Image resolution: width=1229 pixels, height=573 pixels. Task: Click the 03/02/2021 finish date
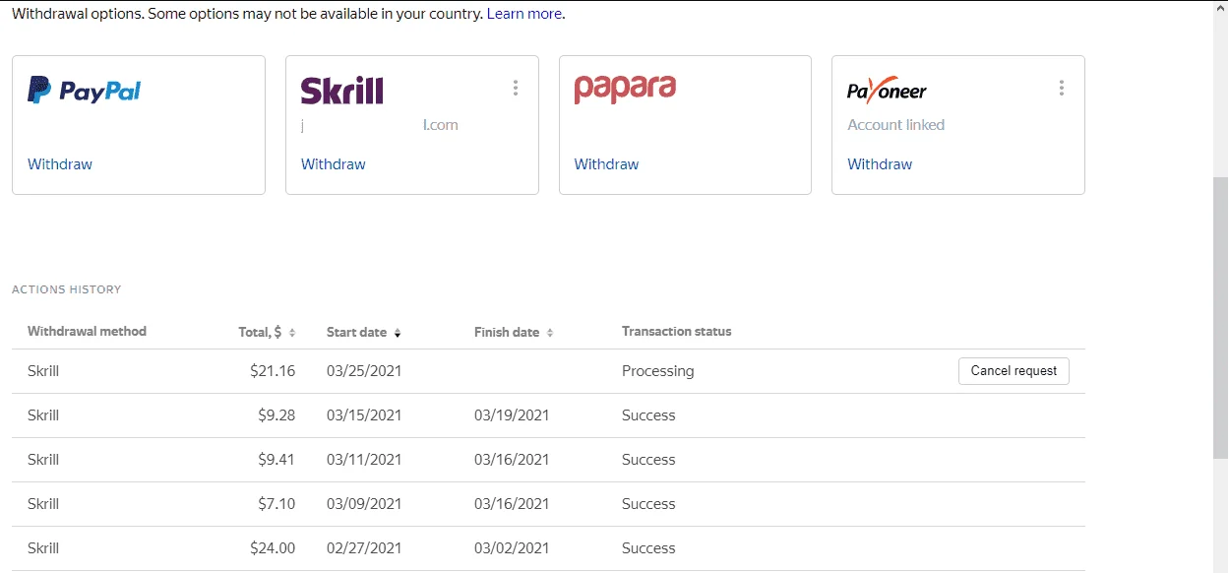(x=512, y=548)
